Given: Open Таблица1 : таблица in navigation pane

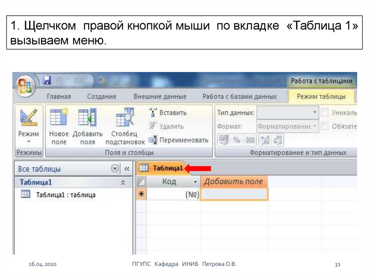Looking at the screenshot, I should [66, 195].
